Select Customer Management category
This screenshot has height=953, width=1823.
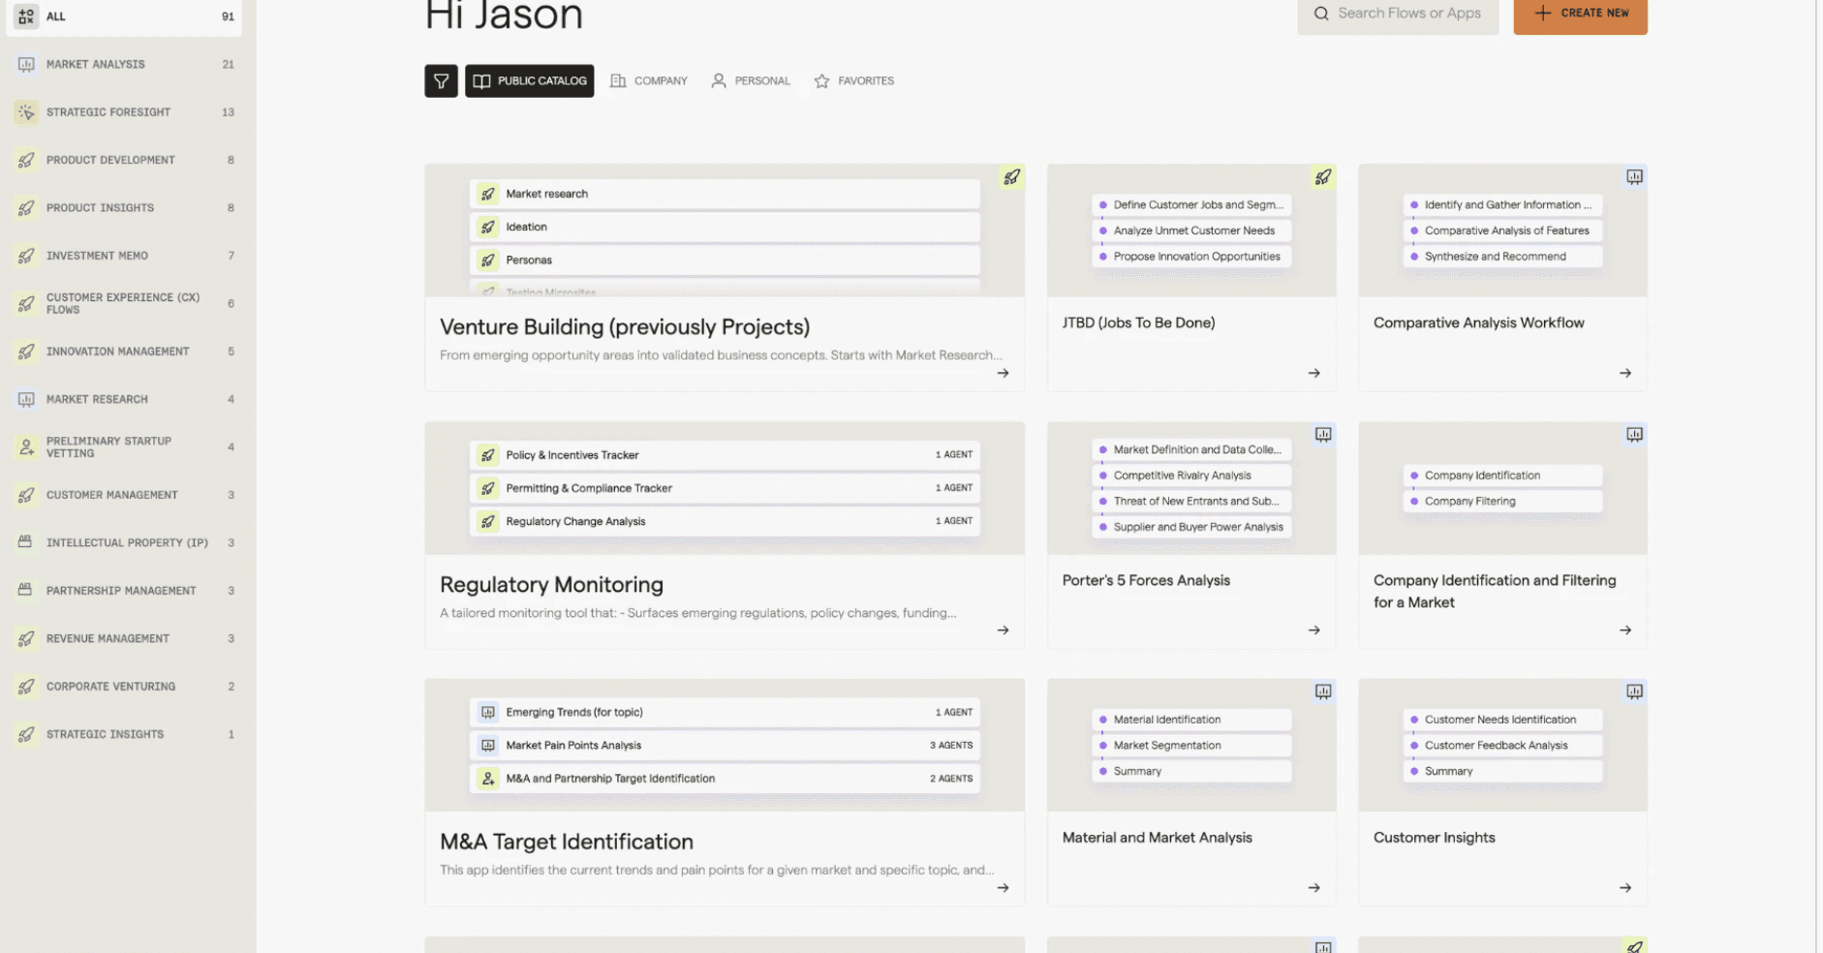[124, 495]
